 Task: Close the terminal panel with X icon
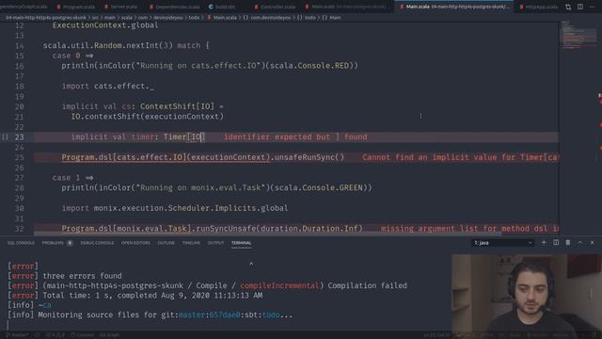coord(592,243)
